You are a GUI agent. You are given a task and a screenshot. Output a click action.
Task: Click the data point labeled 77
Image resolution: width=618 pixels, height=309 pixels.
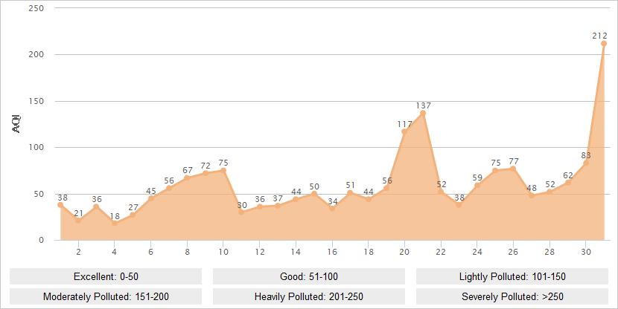coord(513,169)
